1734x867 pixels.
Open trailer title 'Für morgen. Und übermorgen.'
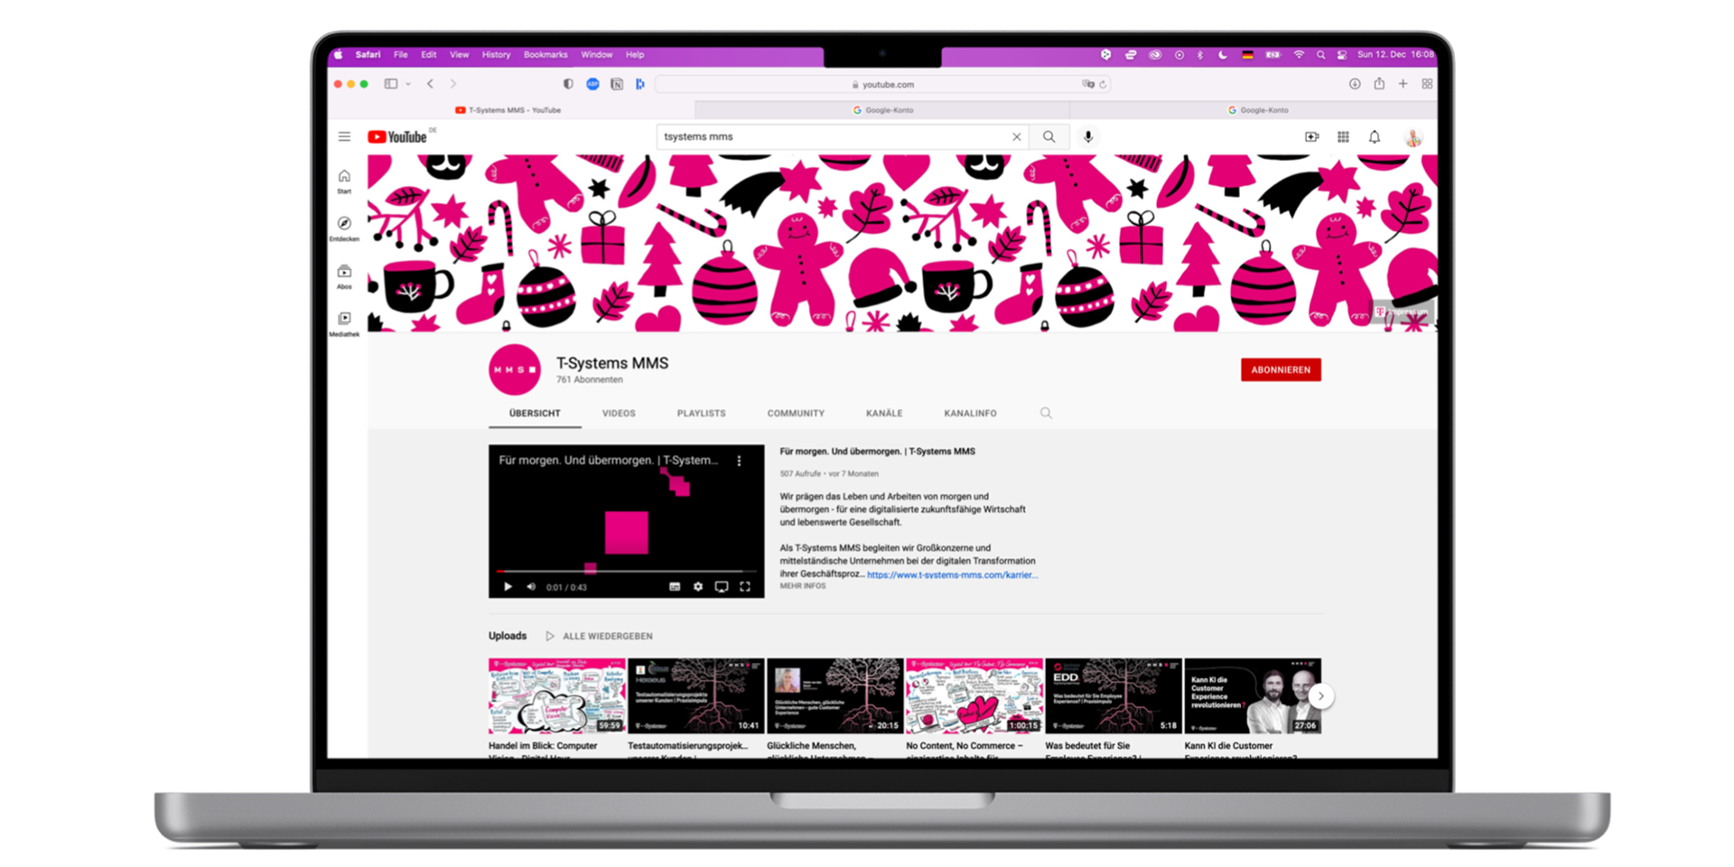(x=877, y=452)
